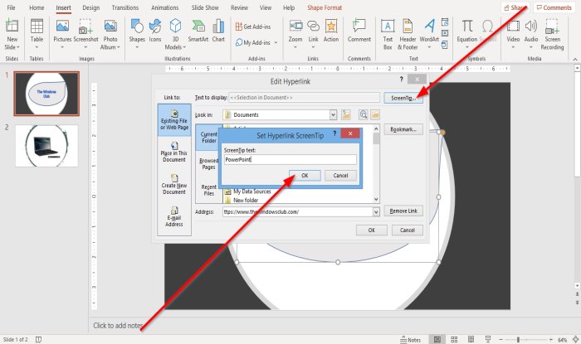Insert a Chart from the ribbon
This screenshot has height=344, width=581.
click(218, 31)
